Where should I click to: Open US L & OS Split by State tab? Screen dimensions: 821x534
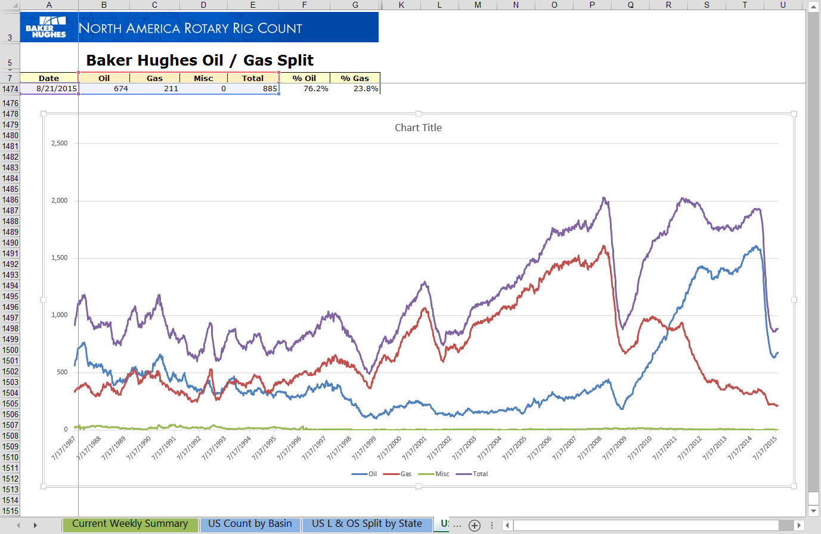pyautogui.click(x=367, y=524)
